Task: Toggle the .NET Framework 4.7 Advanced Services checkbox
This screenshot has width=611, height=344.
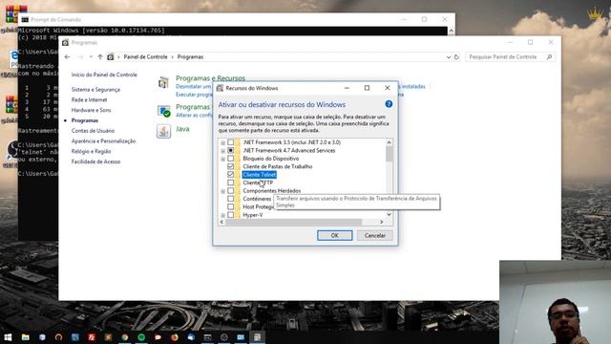Action: (x=231, y=150)
